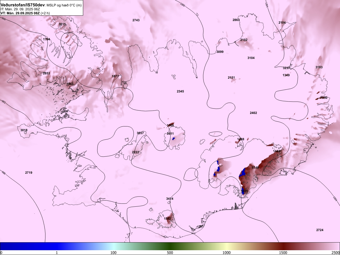Screen dimensions: 340x255
Task: Click the map value 3103
Action: 319,67
